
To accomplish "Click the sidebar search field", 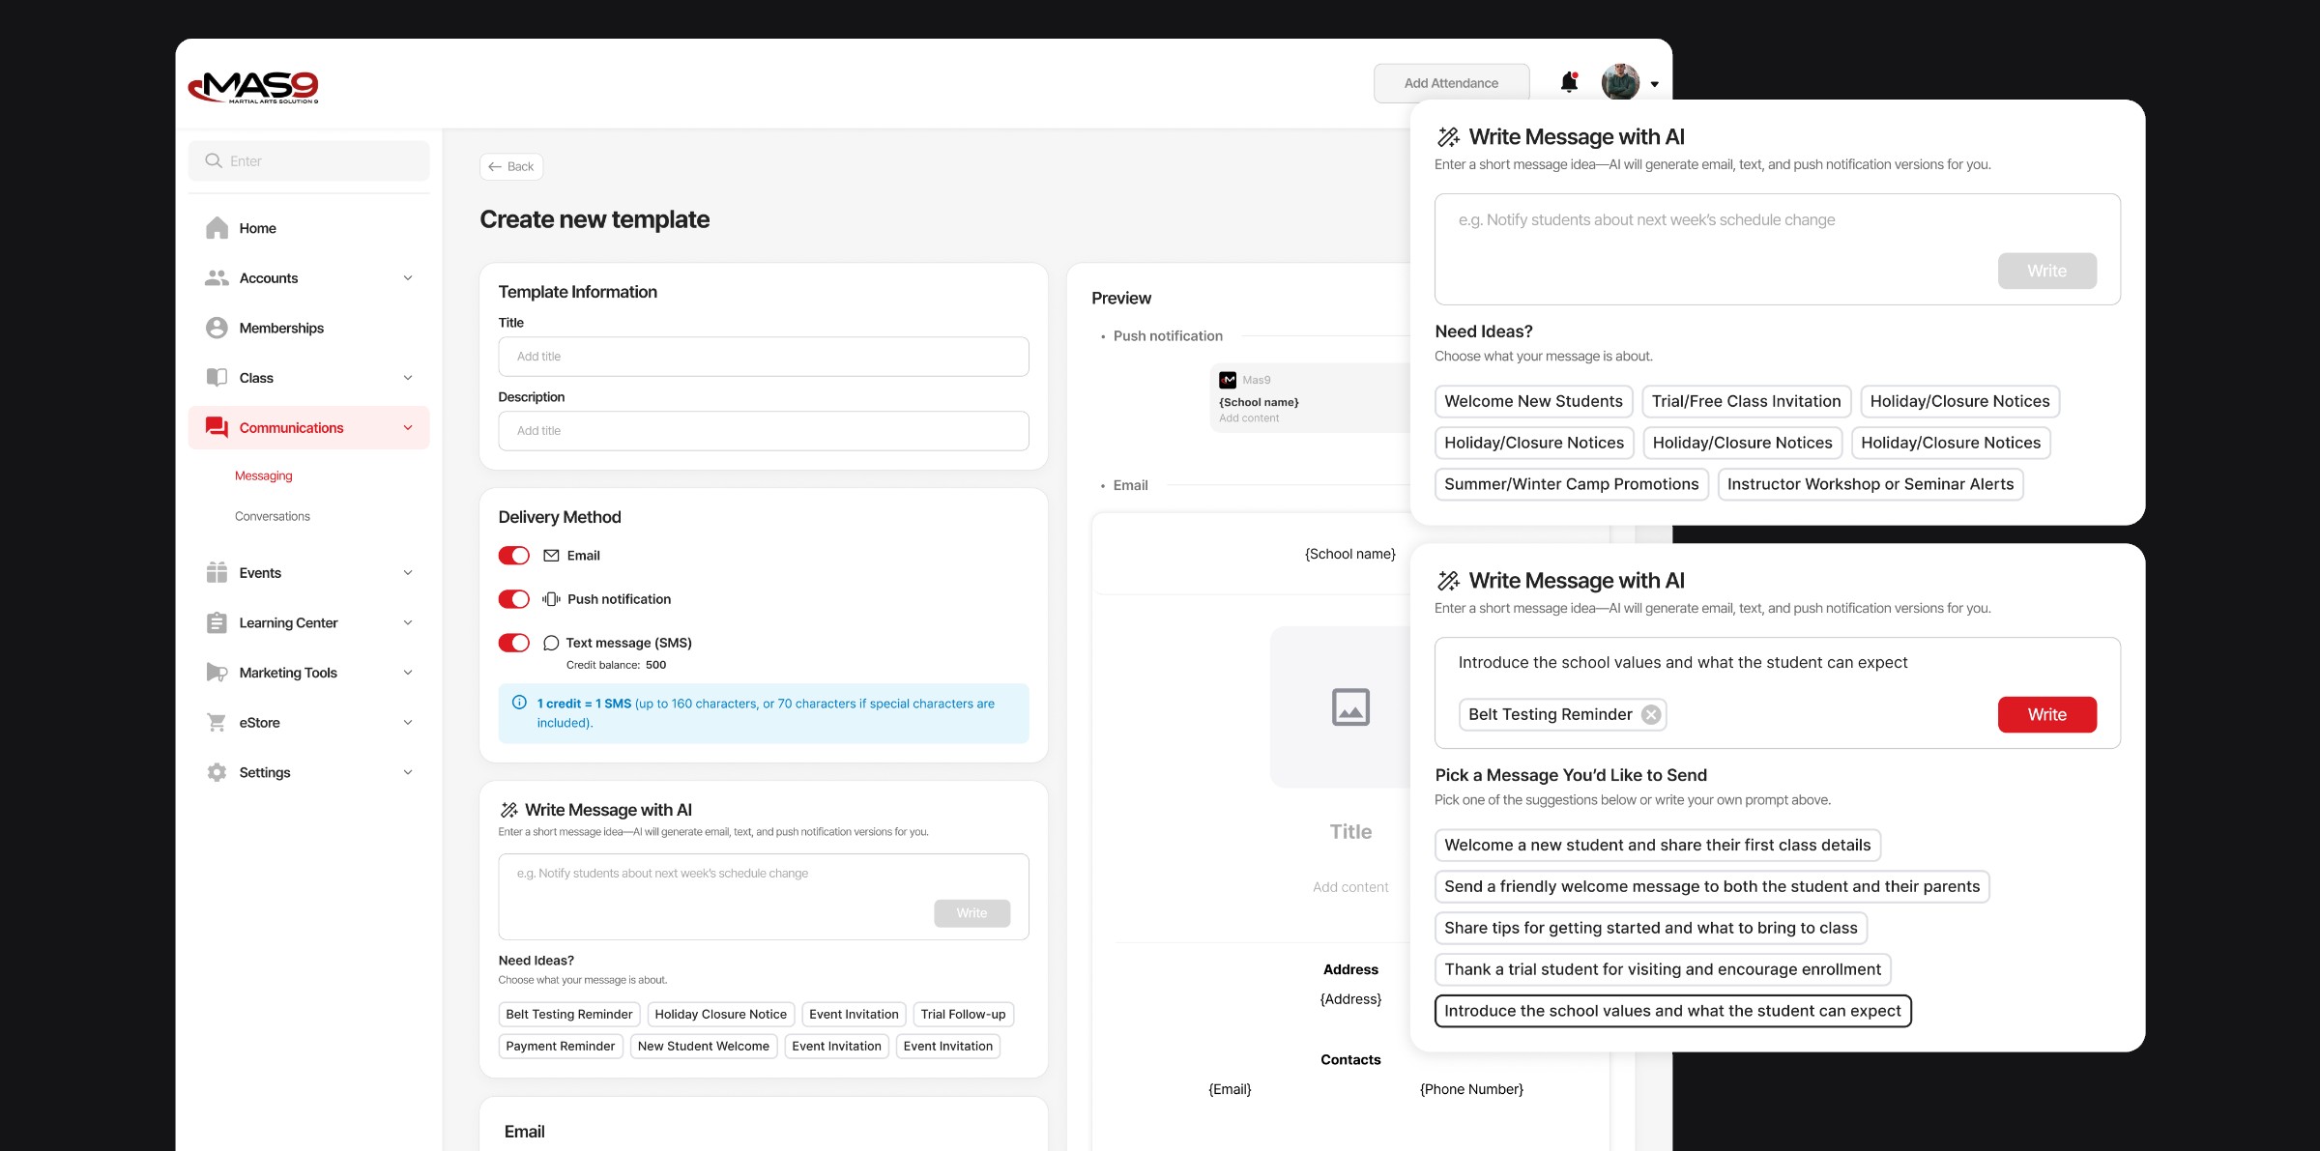I will coord(309,160).
